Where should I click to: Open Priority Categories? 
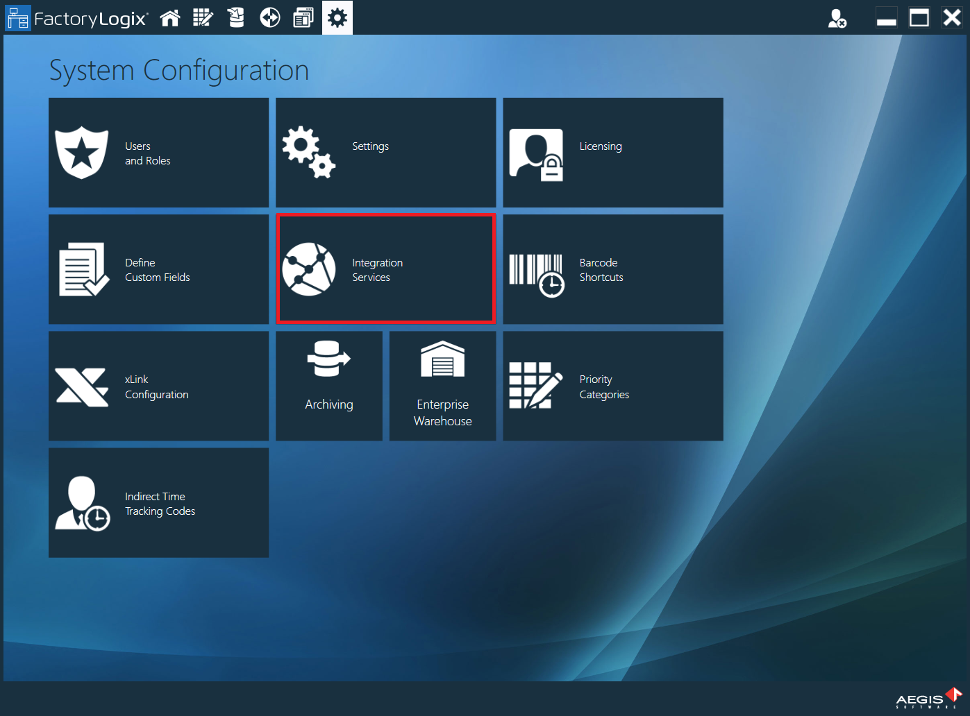[x=612, y=386]
